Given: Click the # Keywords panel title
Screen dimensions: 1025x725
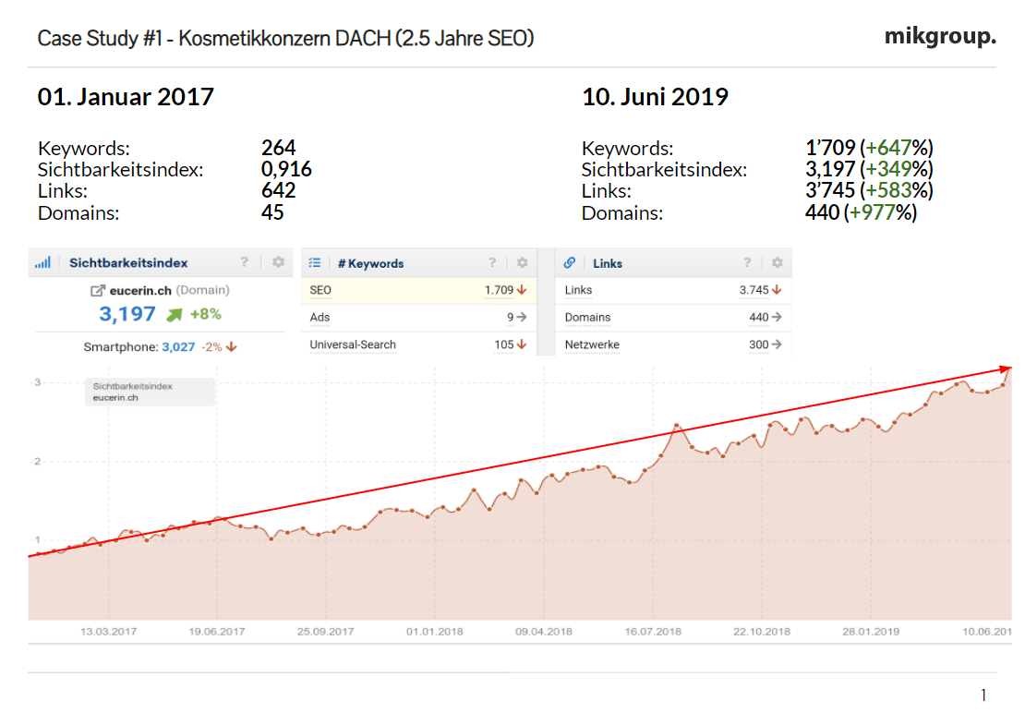Looking at the screenshot, I should click(x=370, y=263).
